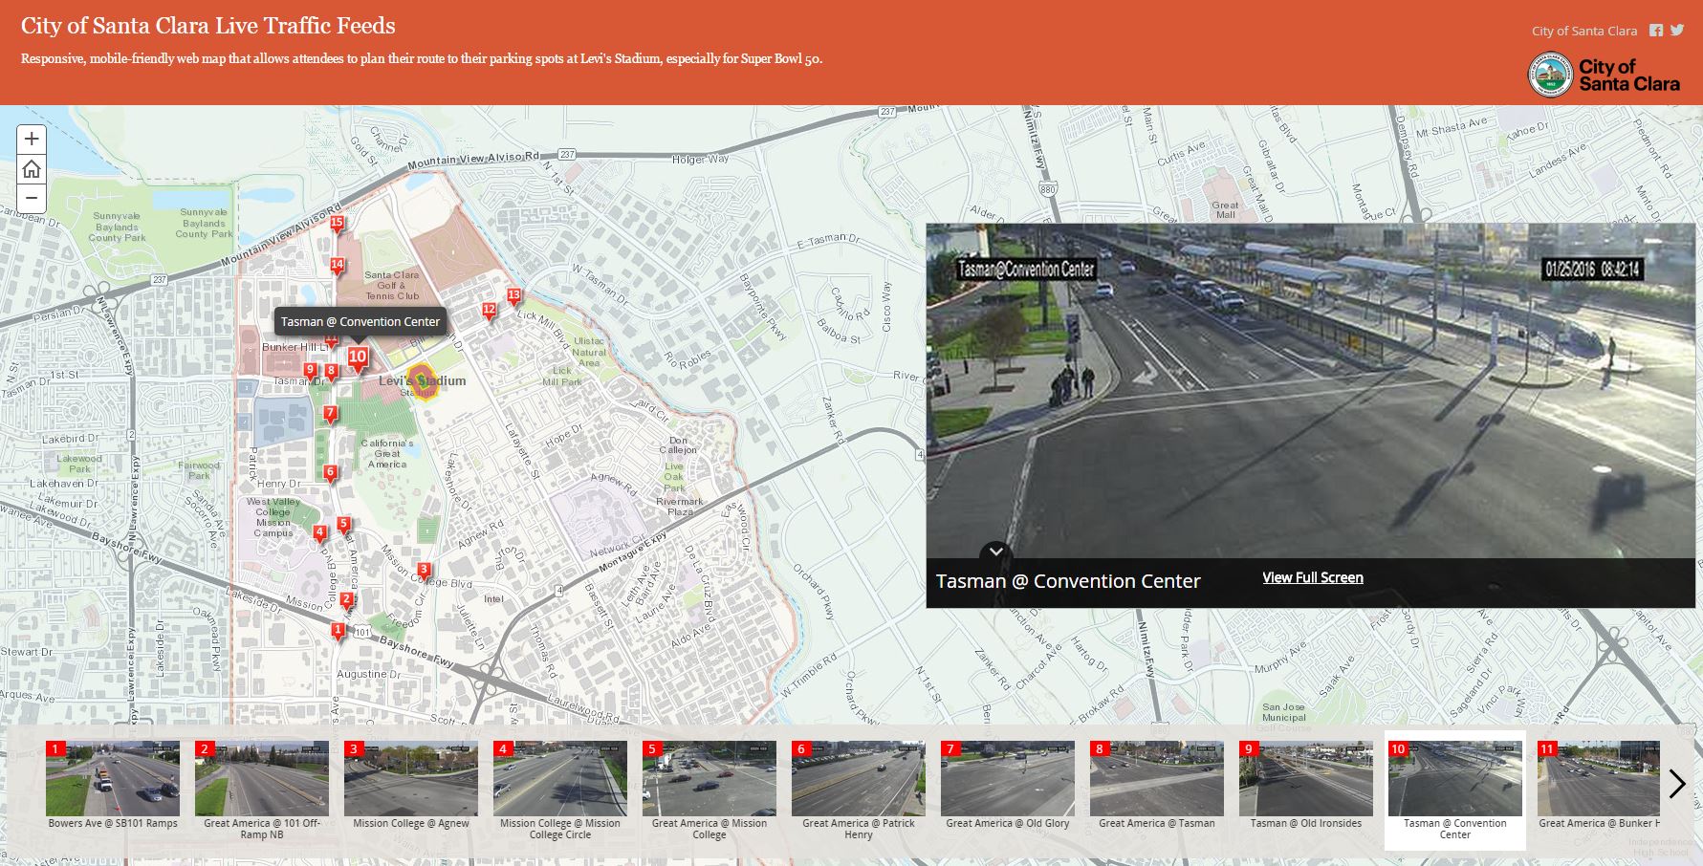Click the Intel map label

coord(493,599)
